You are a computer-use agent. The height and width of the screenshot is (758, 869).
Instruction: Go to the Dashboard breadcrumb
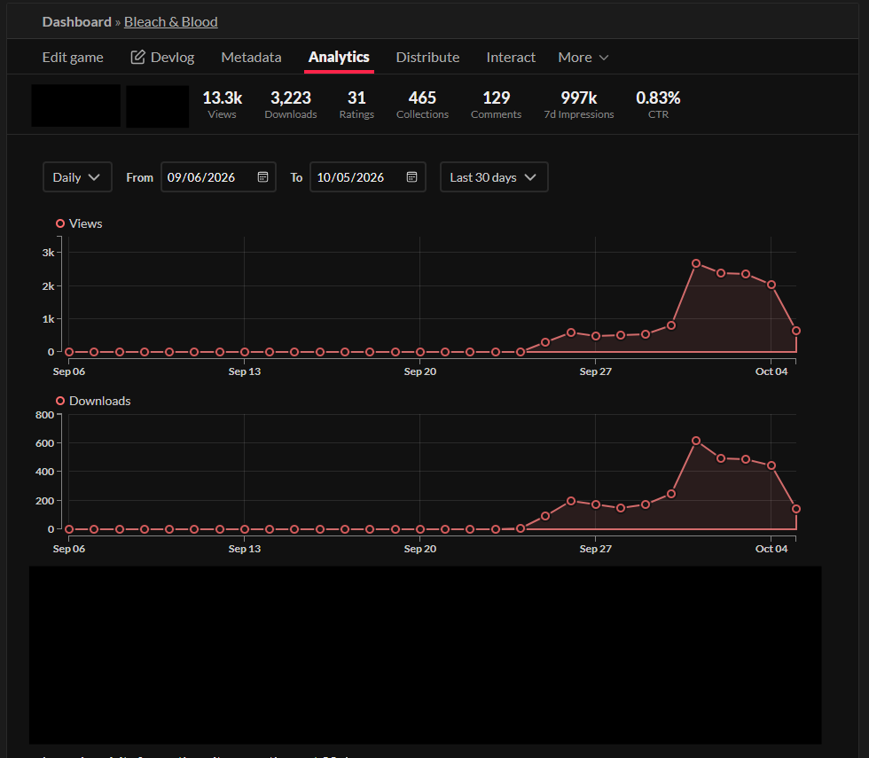pyautogui.click(x=77, y=21)
